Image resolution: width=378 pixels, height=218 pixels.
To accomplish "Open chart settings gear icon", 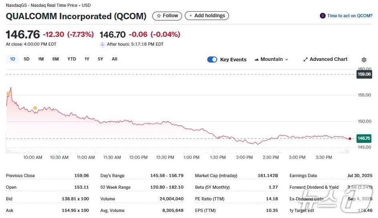I will [364, 60].
